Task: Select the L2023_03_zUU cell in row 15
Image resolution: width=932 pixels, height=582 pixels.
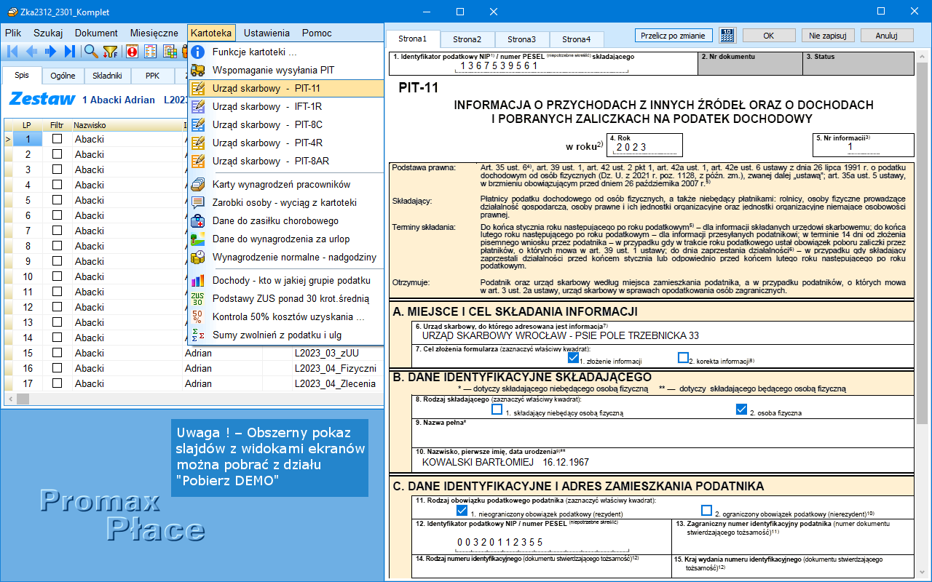Action: click(336, 353)
